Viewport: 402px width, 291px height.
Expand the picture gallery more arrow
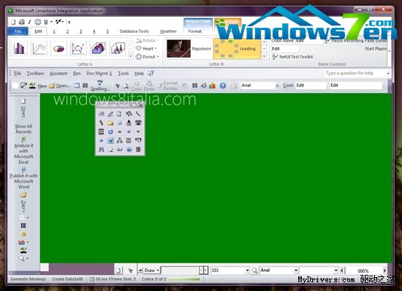(x=265, y=56)
